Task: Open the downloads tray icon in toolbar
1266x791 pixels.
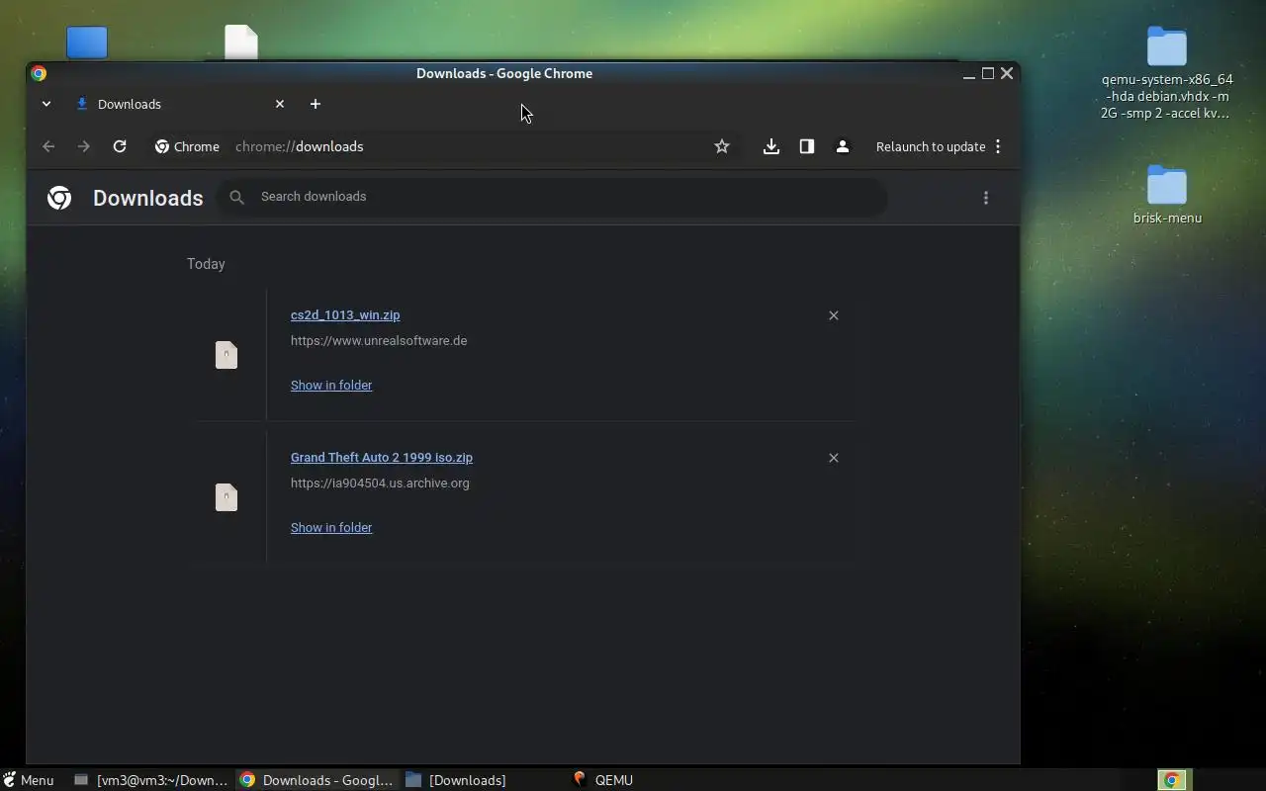Action: [771, 146]
